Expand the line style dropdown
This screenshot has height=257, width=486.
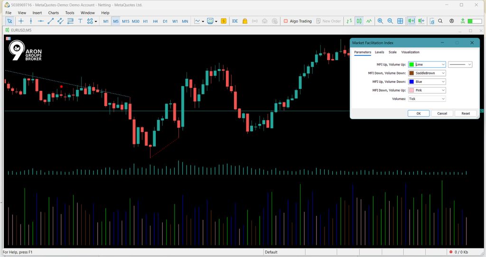(460, 64)
